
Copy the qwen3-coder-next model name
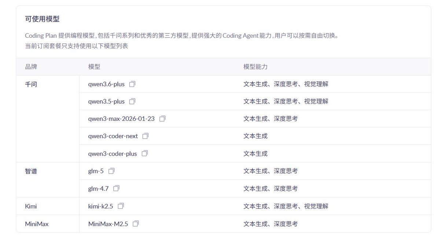point(146,136)
